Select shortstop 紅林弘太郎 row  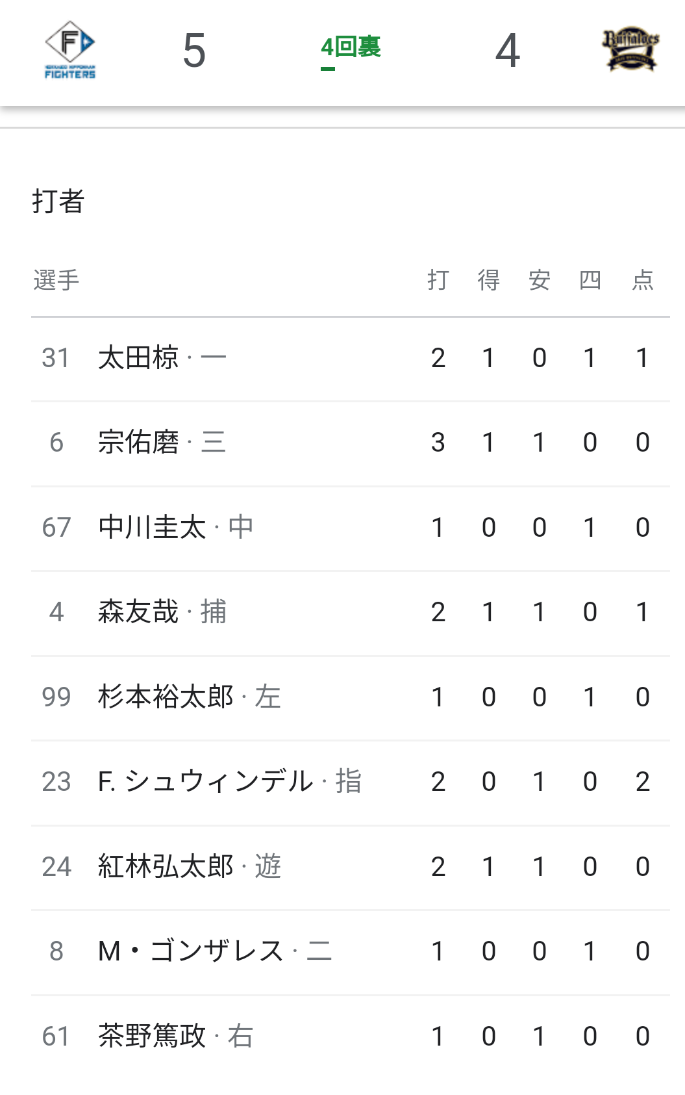point(351,868)
